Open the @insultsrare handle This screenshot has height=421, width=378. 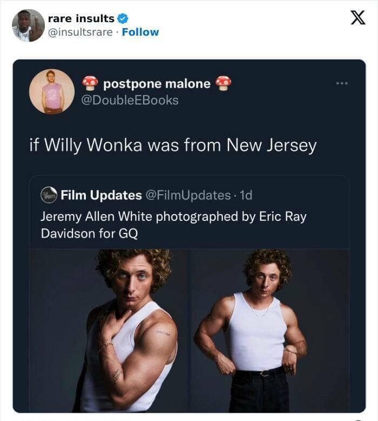click(x=80, y=32)
